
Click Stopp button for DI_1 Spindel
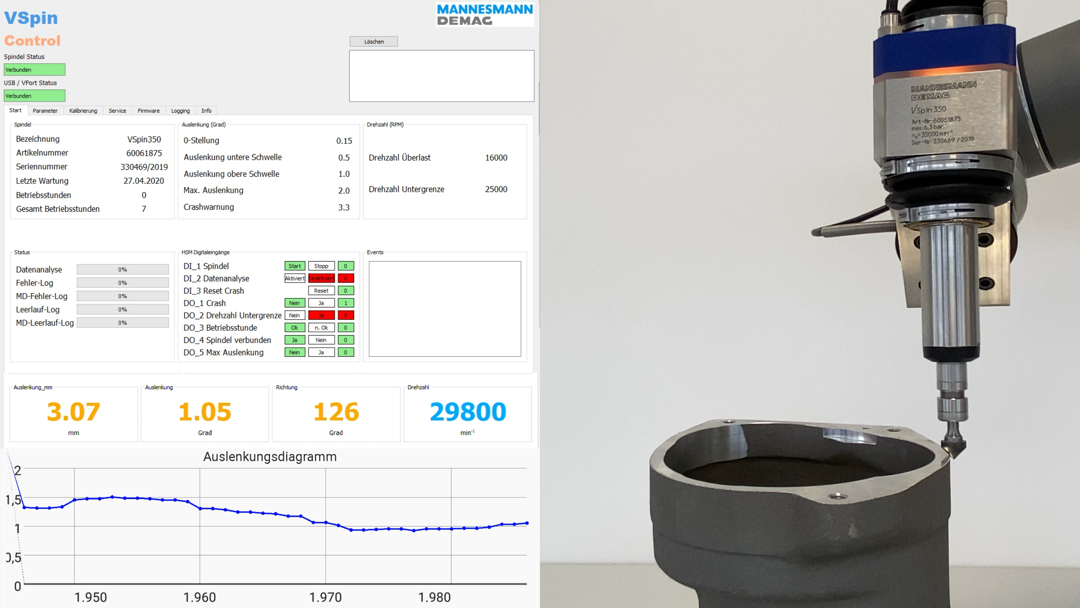tap(321, 266)
